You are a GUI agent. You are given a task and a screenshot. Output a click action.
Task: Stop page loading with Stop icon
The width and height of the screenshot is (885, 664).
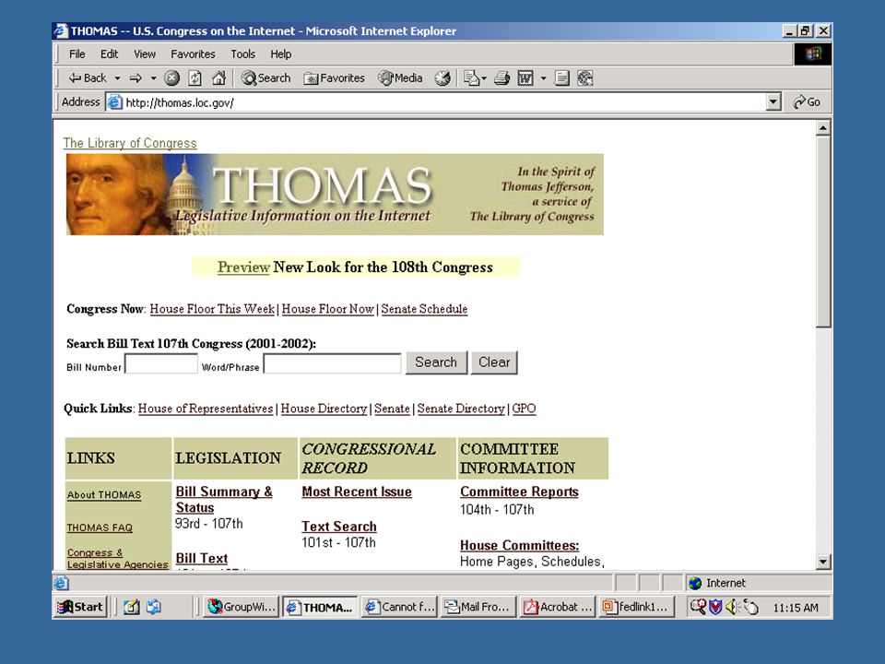click(x=171, y=77)
